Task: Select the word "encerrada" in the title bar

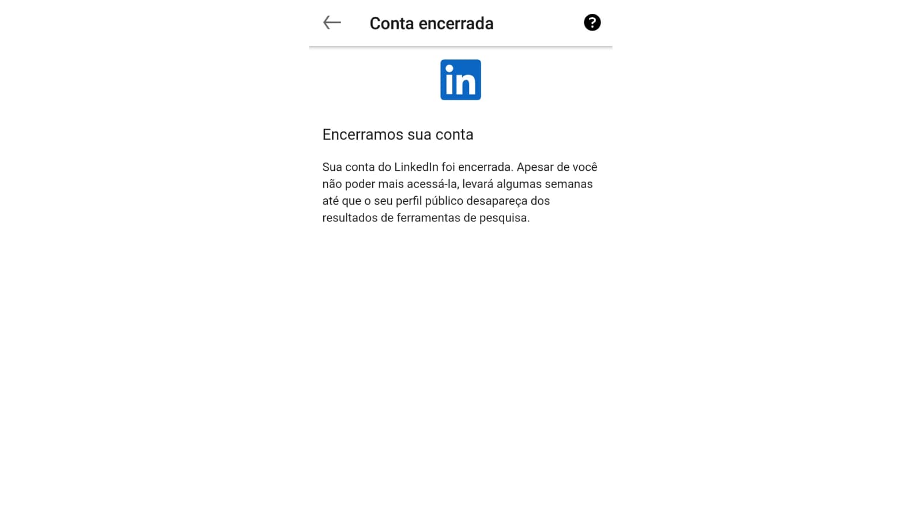Action: pos(456,23)
